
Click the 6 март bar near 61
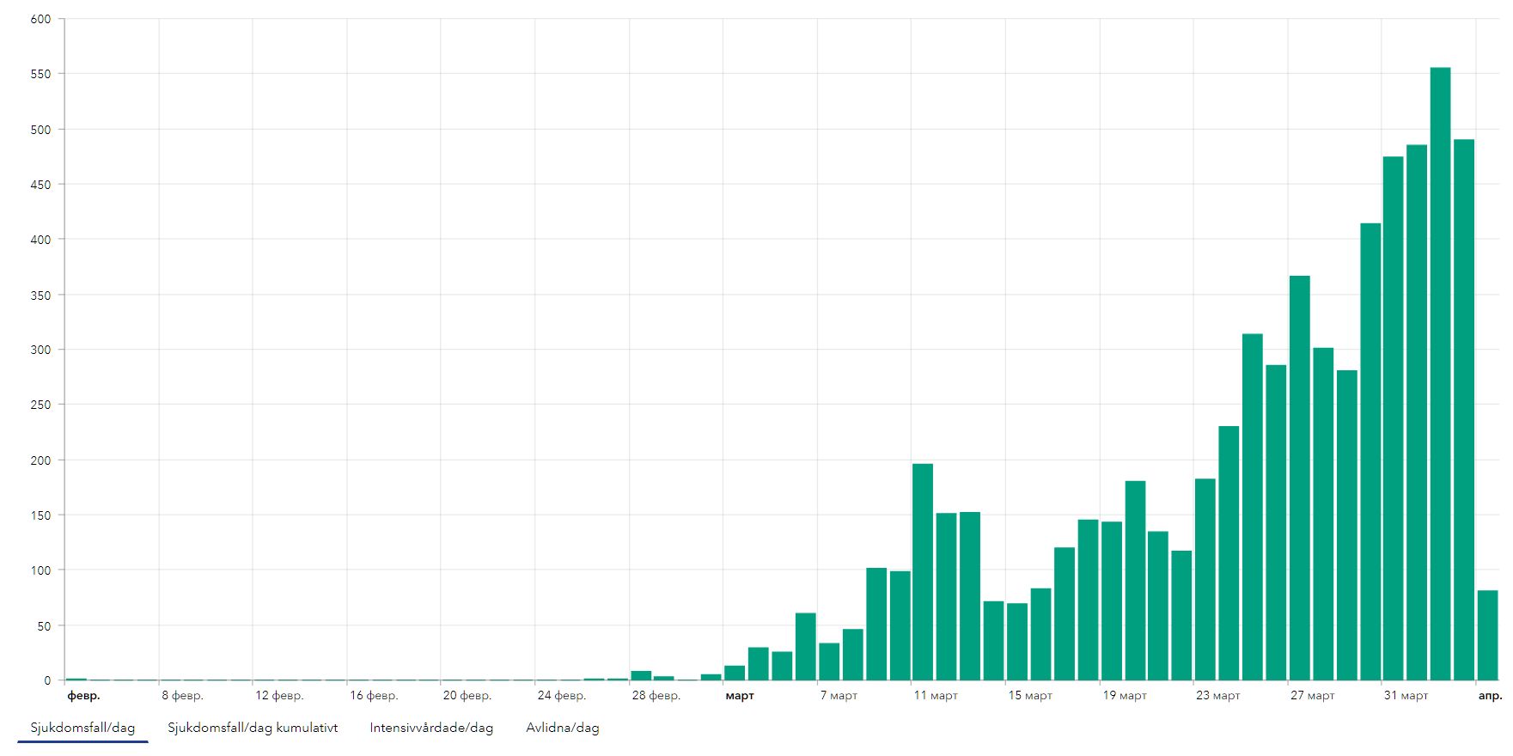[805, 647]
